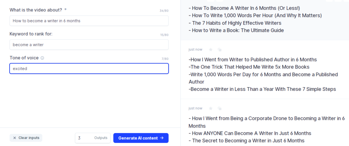The width and height of the screenshot is (349, 146).
Task: Favorite the 'Corporate Drone' output
Action: point(211,108)
